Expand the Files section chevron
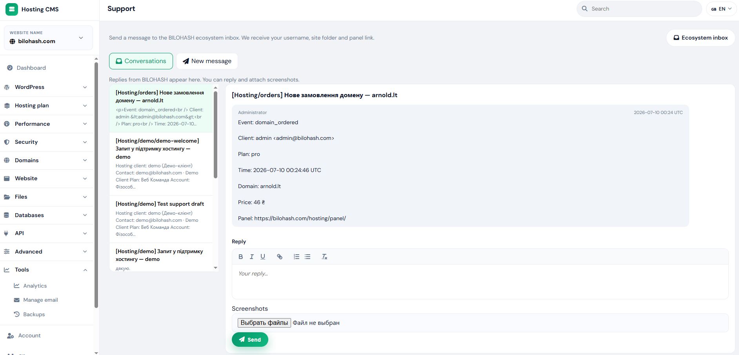This screenshot has width=739, height=355. click(x=85, y=197)
